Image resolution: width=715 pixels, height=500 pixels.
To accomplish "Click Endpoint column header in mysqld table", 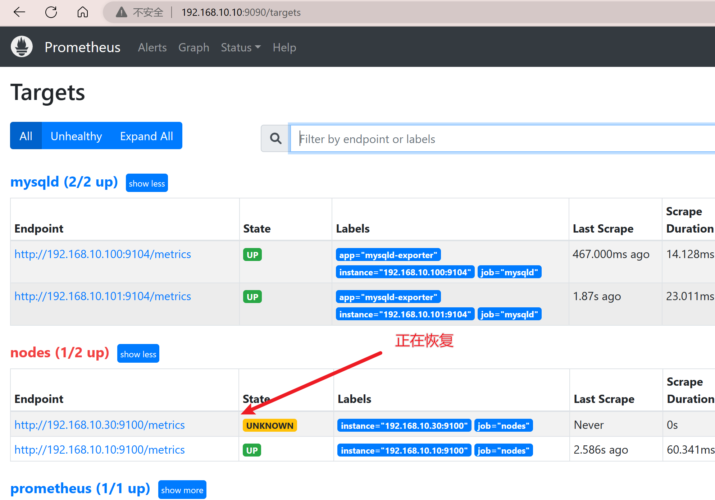I will click(39, 229).
